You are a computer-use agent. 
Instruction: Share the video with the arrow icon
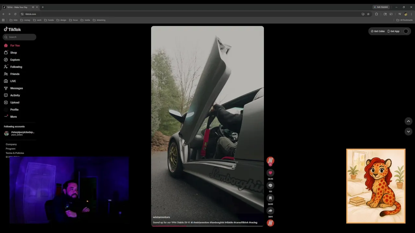tap(270, 211)
